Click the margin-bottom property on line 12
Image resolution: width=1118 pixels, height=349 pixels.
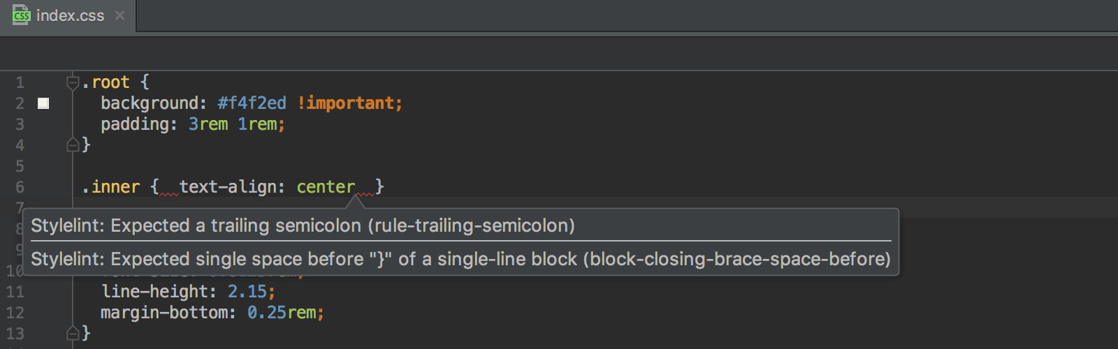tap(164, 313)
